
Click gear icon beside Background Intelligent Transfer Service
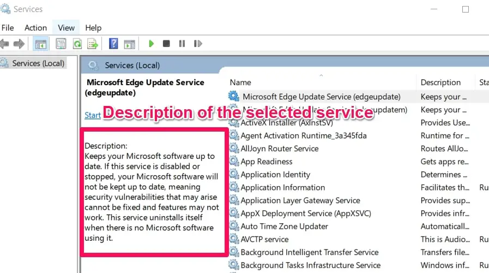pyautogui.click(x=234, y=252)
